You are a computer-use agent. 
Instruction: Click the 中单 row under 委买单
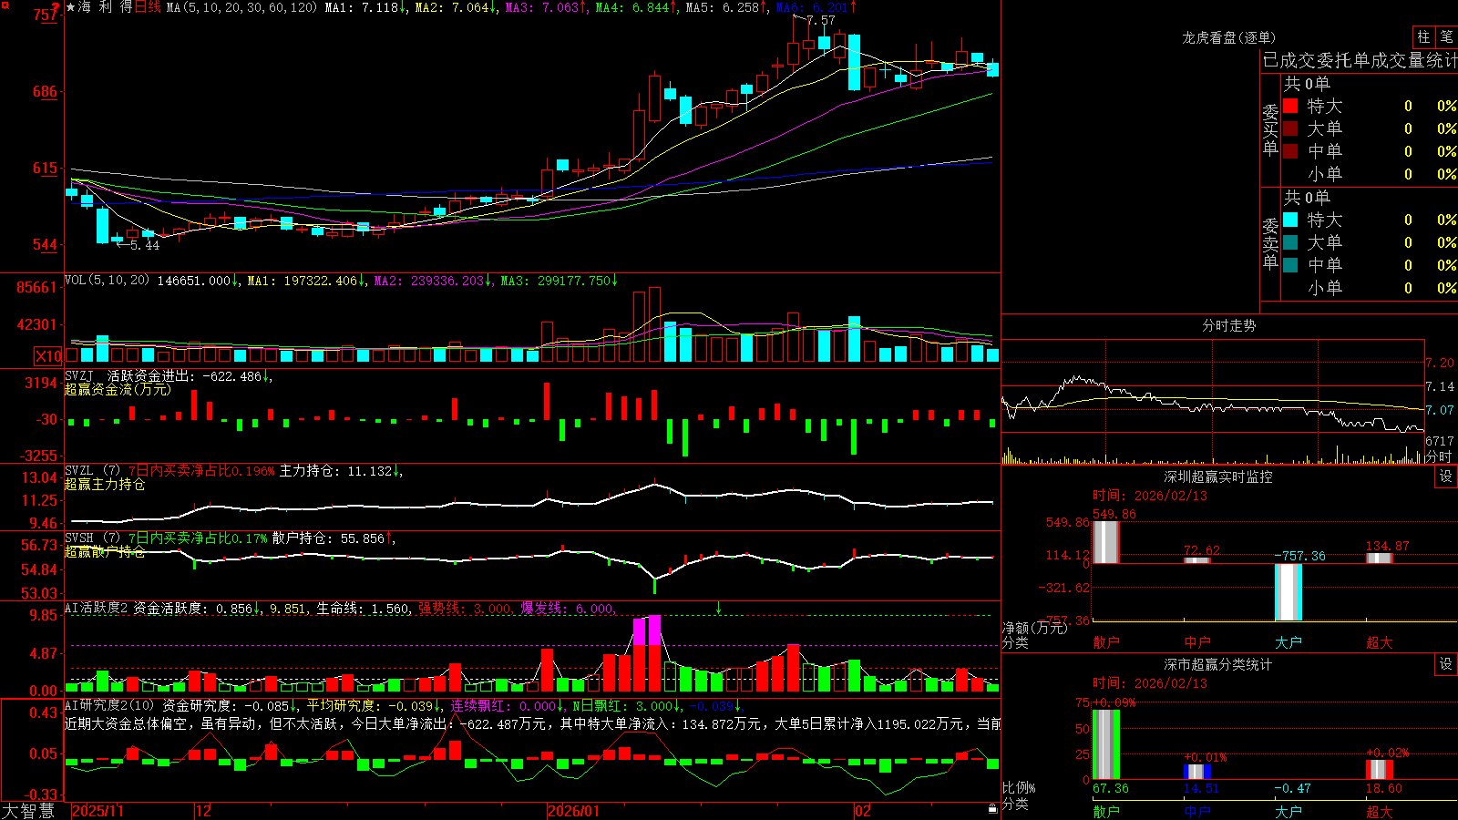(1370, 151)
